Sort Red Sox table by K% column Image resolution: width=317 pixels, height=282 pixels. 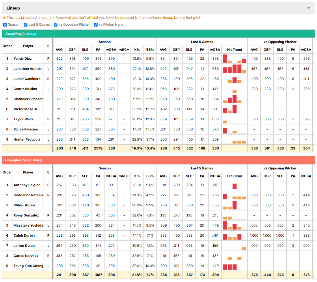coord(137,176)
